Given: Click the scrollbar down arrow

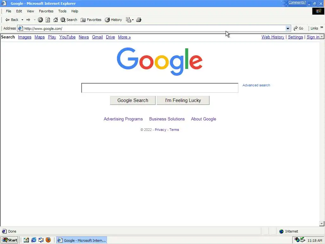Looking at the screenshot, I should (x=322, y=224).
